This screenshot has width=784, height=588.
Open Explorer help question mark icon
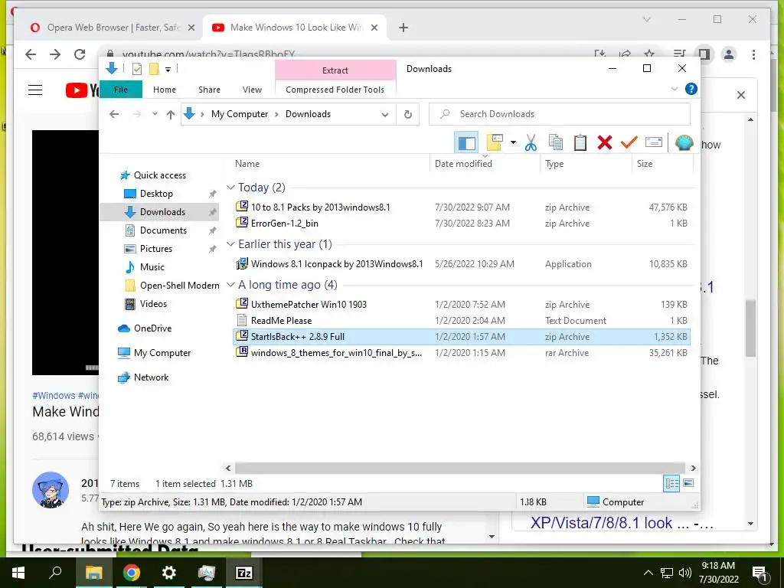(x=691, y=89)
